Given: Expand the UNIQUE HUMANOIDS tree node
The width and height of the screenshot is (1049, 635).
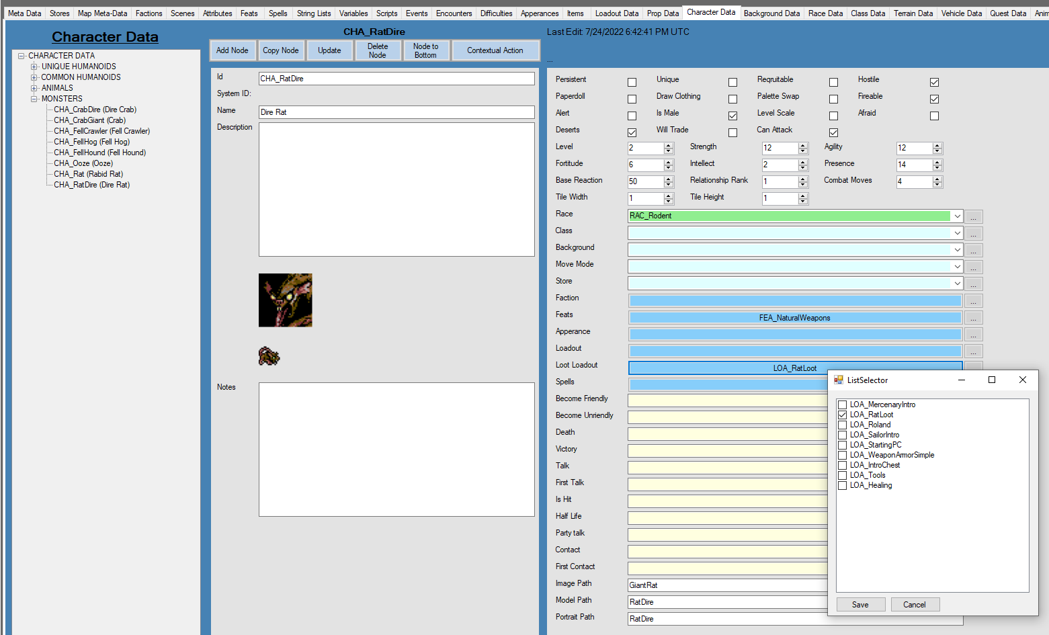Looking at the screenshot, I should click(x=34, y=67).
